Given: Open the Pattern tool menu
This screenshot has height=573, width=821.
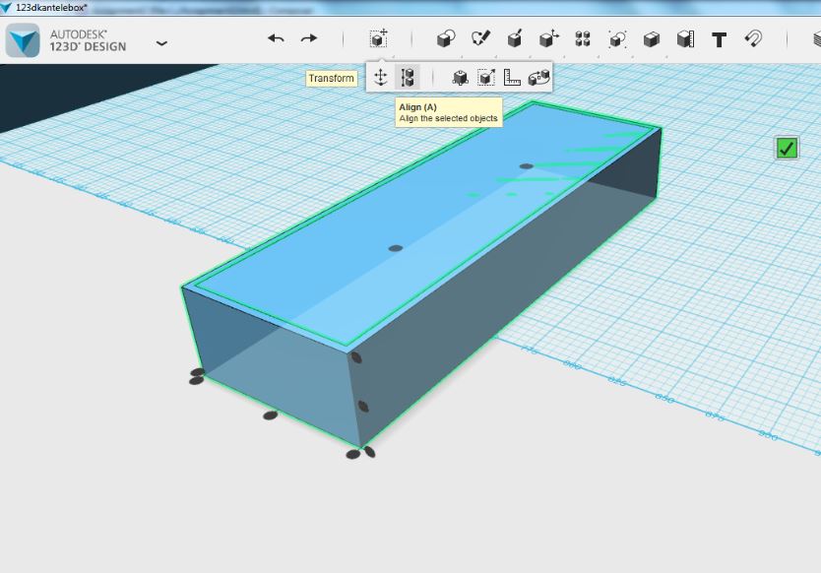Looking at the screenshot, I should 583,39.
